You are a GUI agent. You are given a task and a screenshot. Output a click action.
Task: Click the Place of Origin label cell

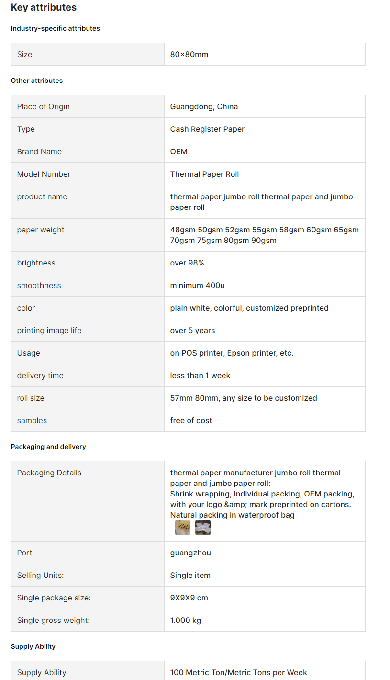(88, 106)
